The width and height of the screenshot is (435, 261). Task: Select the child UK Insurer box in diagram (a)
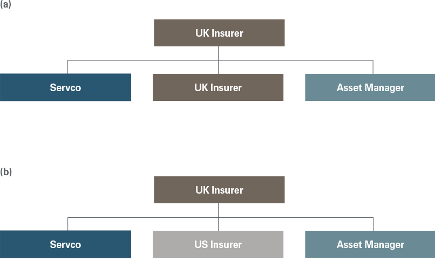[x=218, y=87]
